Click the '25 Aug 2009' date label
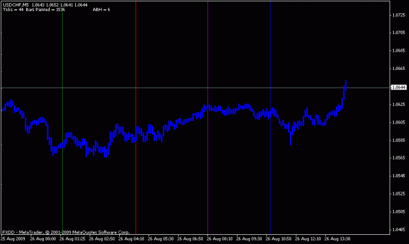This screenshot has height=244, width=409. click(13, 239)
